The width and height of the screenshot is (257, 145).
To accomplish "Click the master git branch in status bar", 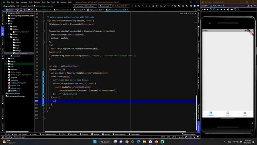I will coord(189,137).
